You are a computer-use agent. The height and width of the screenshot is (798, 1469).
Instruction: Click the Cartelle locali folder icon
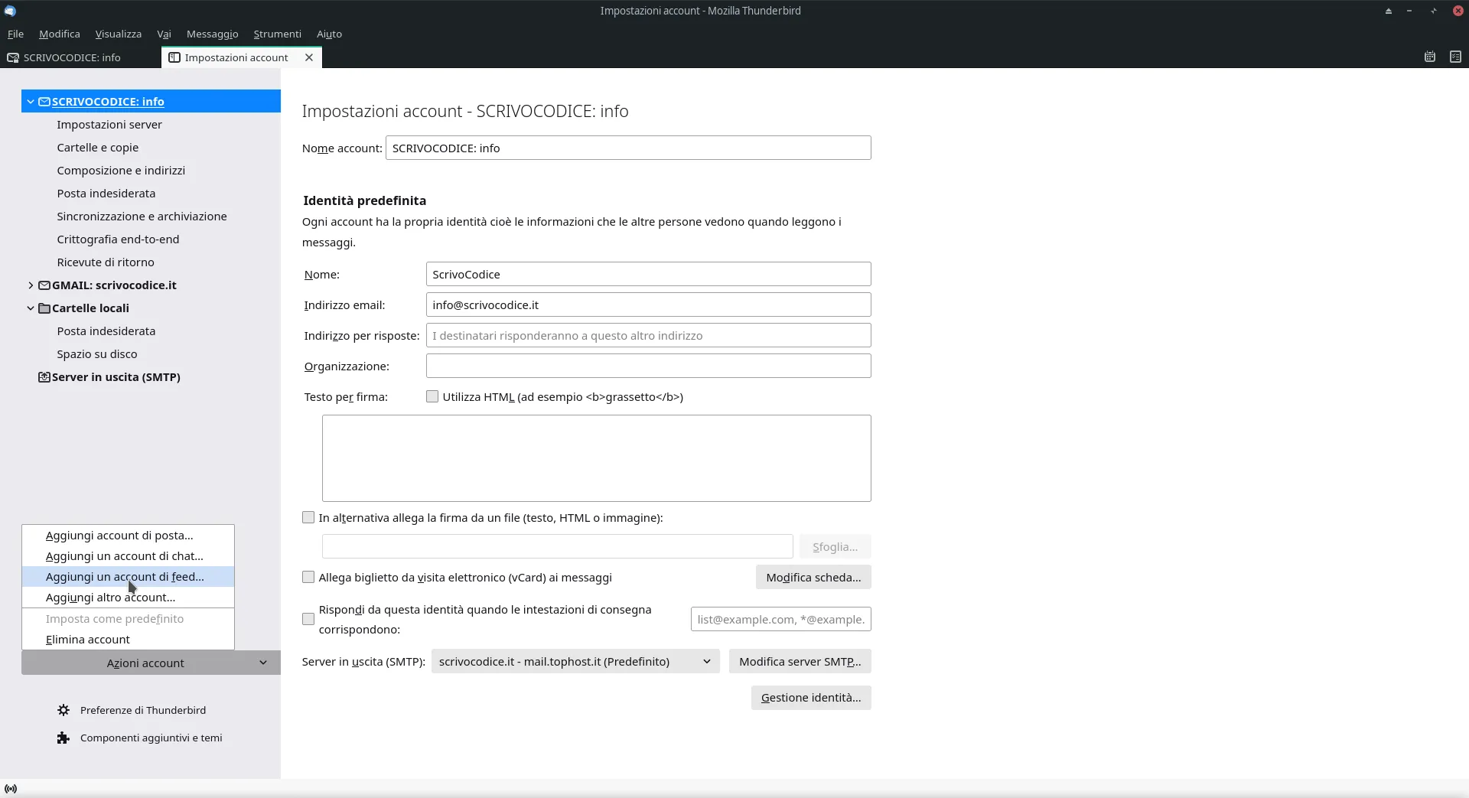(x=44, y=308)
